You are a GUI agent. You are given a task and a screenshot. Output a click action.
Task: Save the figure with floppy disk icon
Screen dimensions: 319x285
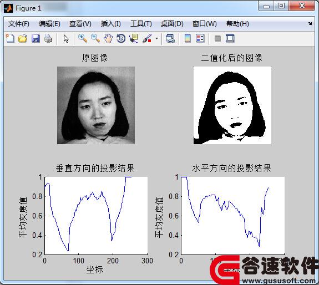coord(36,38)
